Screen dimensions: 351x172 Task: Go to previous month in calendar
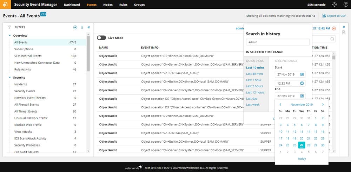pyautogui.click(x=280, y=105)
